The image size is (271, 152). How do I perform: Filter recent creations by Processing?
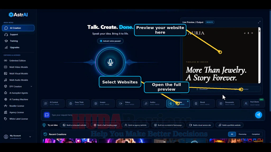[242, 134]
